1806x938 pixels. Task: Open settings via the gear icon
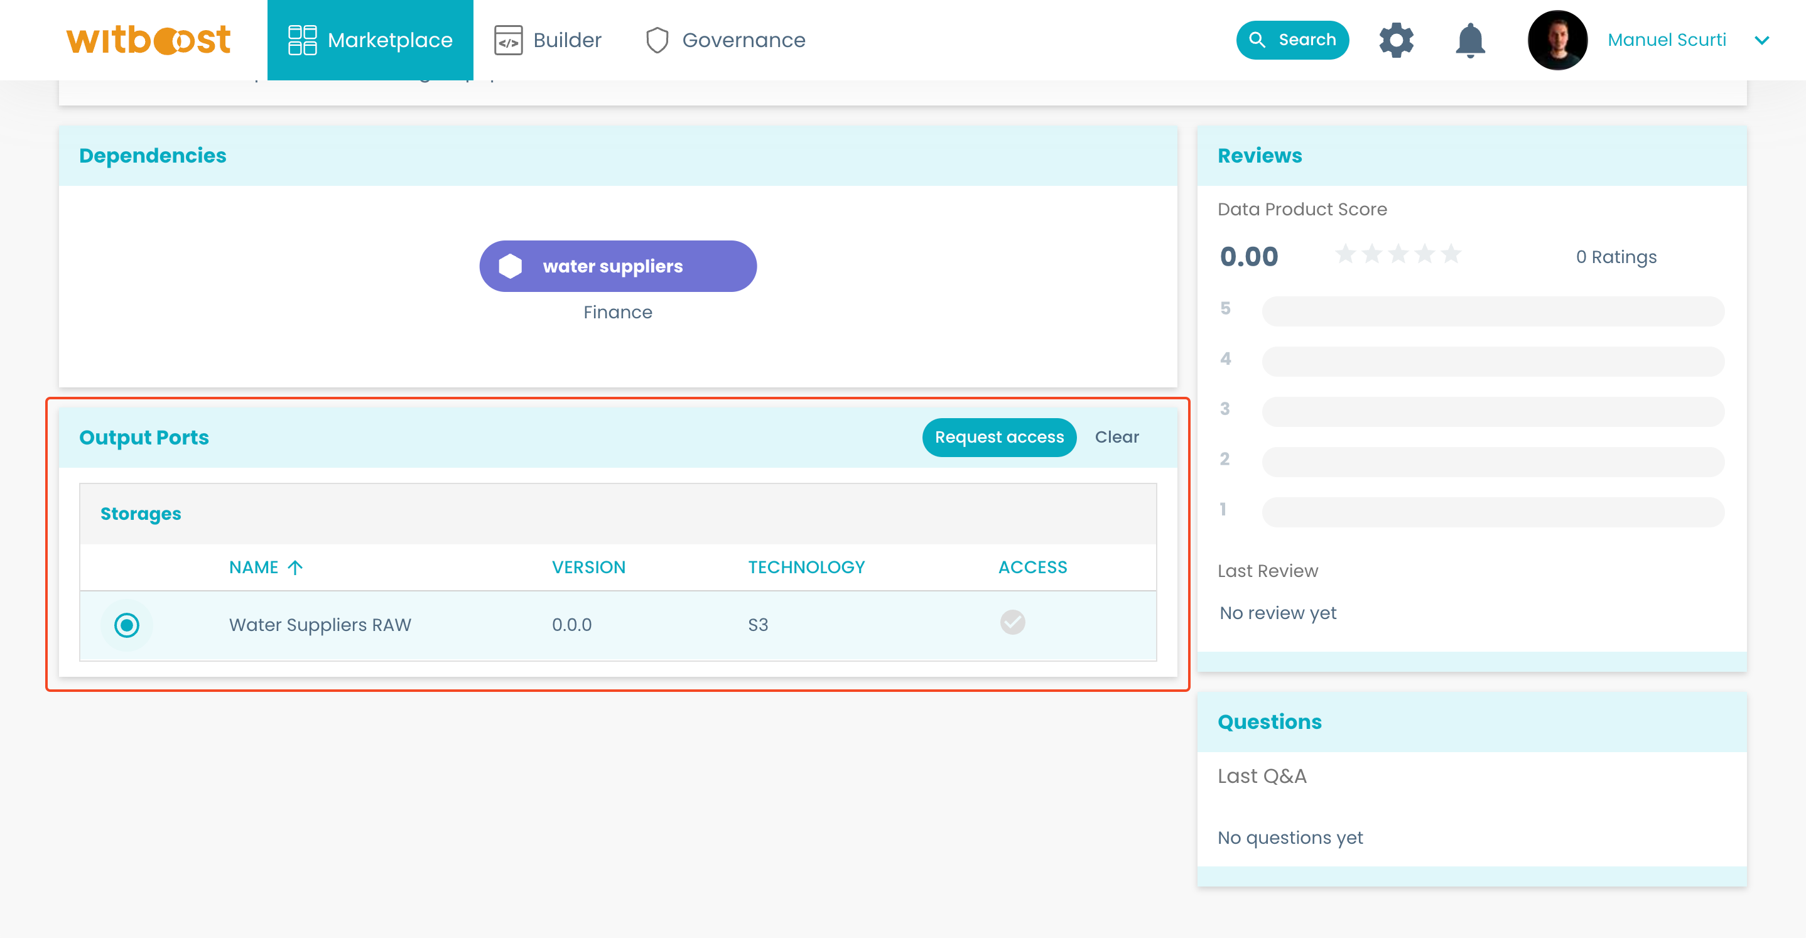(x=1396, y=40)
